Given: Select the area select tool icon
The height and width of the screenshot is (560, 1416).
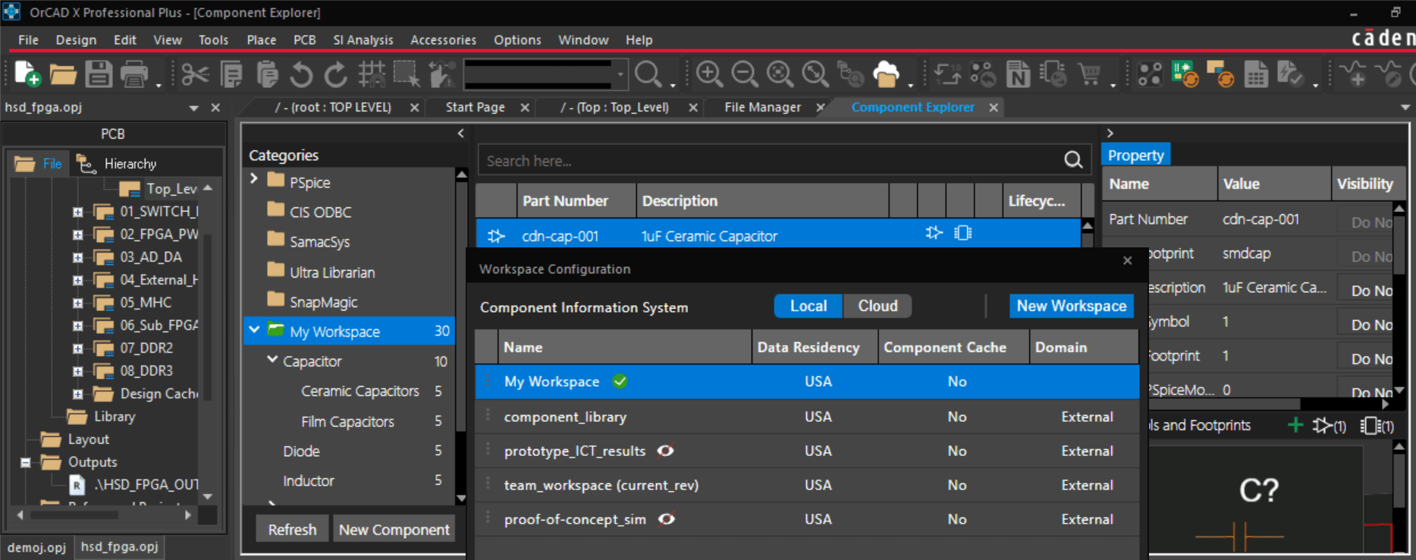Looking at the screenshot, I should (x=407, y=74).
